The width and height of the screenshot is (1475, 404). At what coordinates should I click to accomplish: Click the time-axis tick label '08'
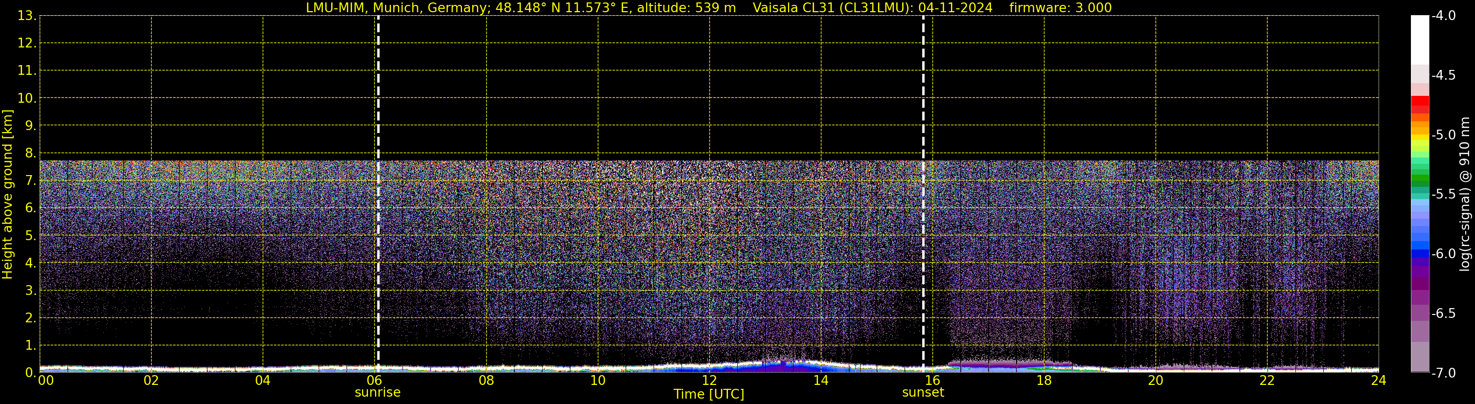tap(486, 381)
